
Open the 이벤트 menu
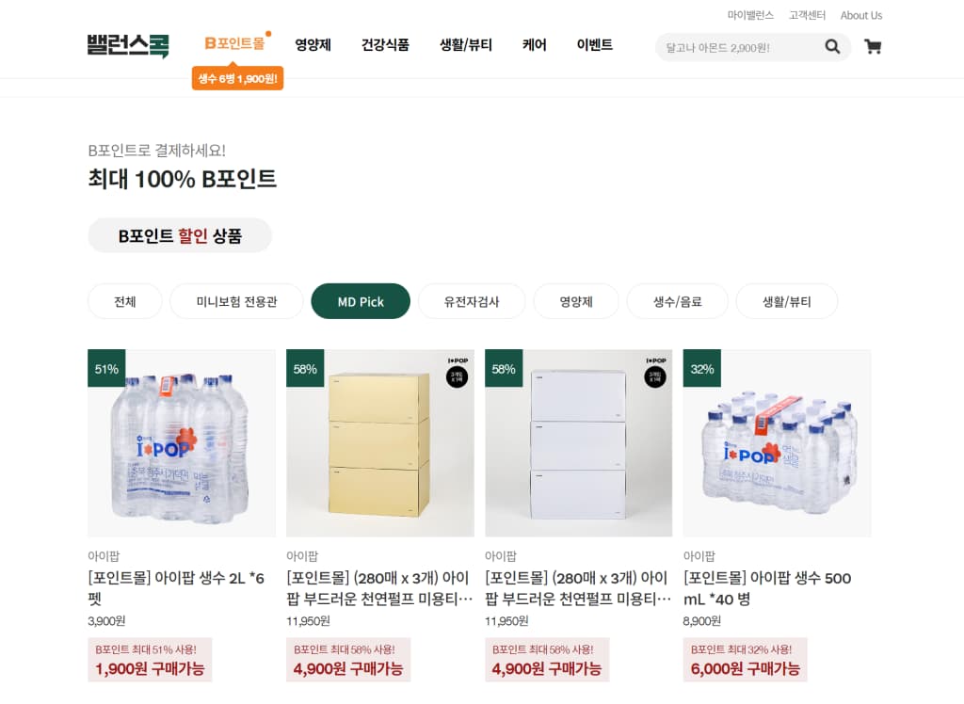pos(595,43)
